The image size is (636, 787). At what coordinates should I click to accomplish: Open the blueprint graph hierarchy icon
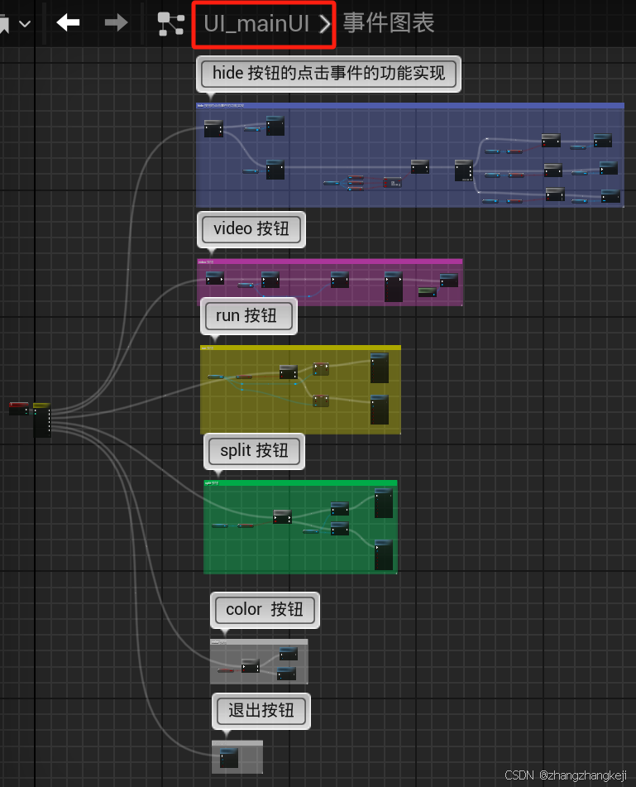point(170,24)
